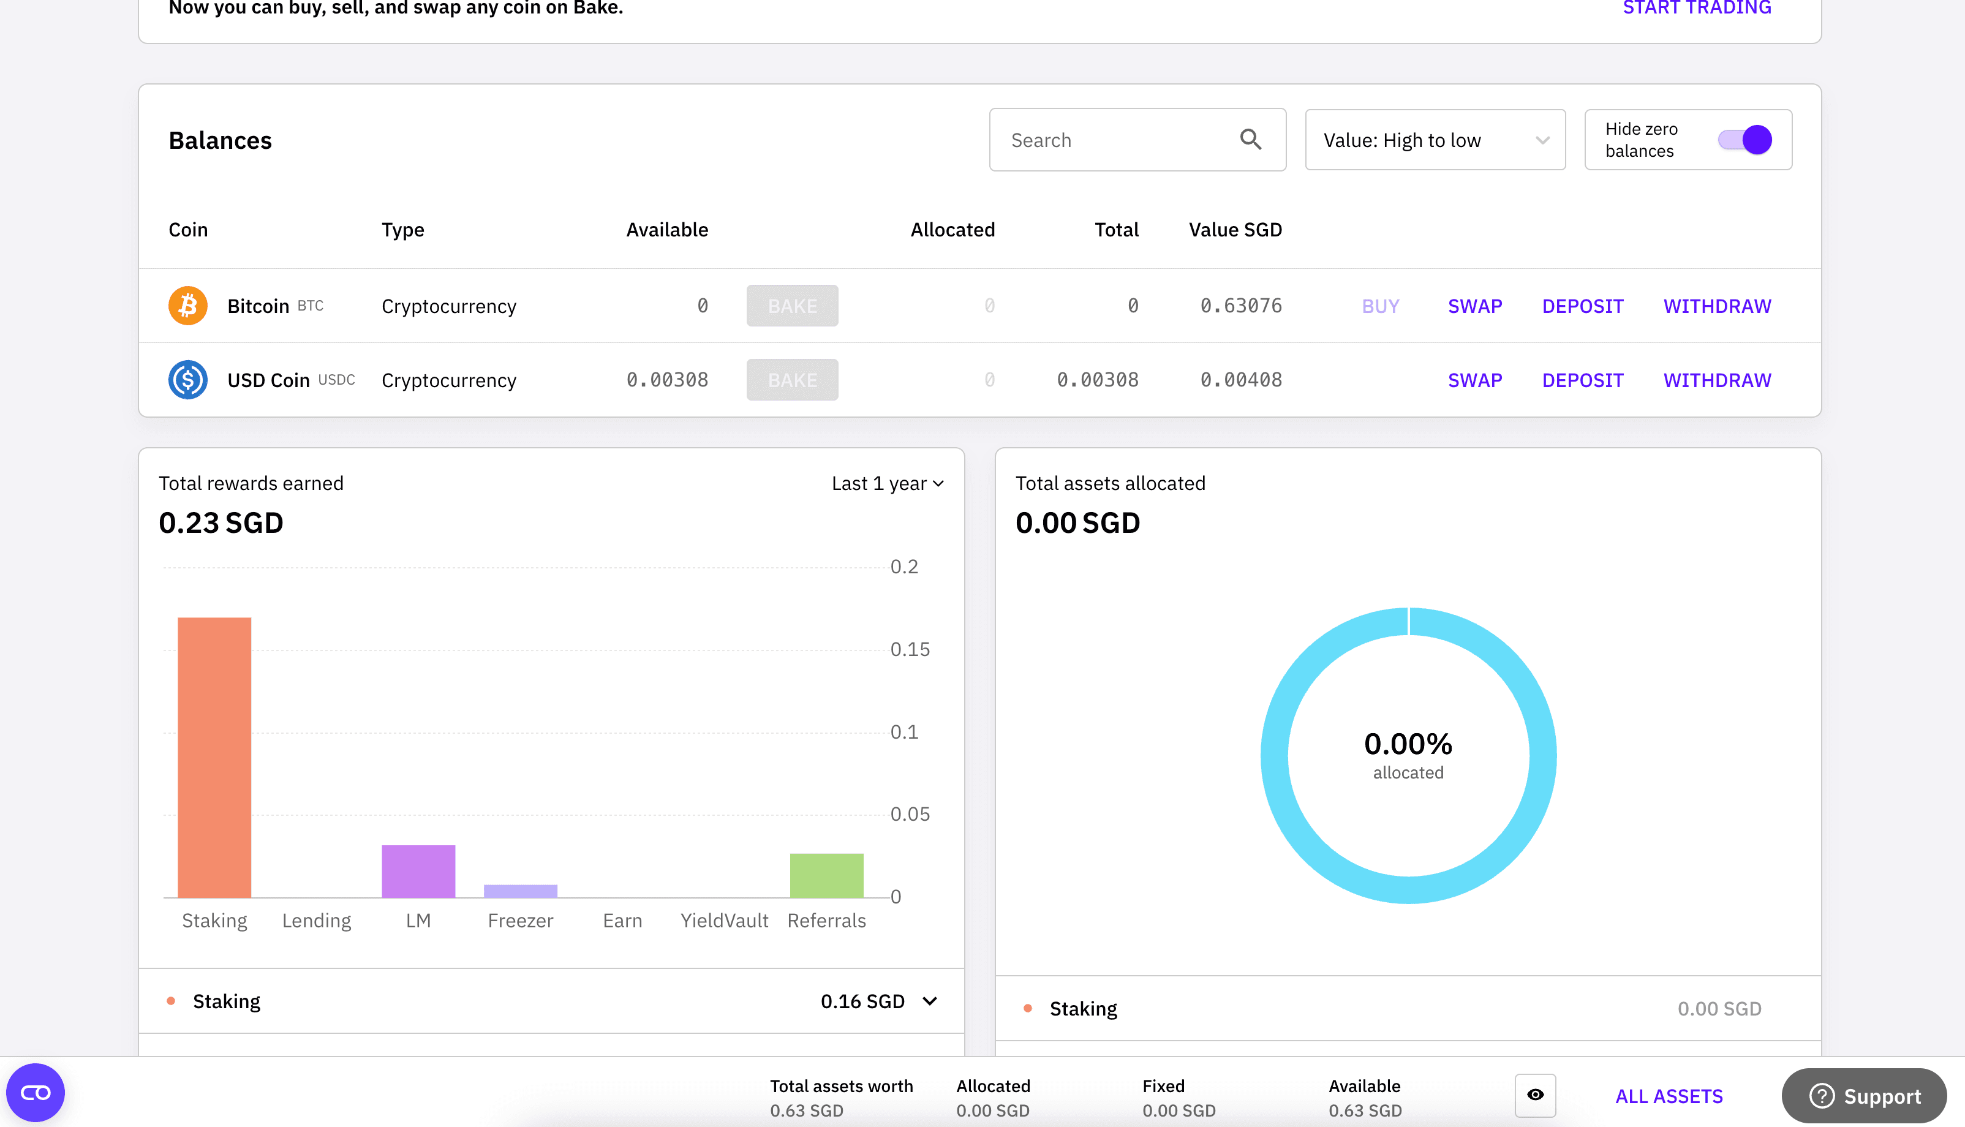The image size is (1965, 1127).
Task: Open the Last 1 year period dropdown
Action: pyautogui.click(x=888, y=484)
